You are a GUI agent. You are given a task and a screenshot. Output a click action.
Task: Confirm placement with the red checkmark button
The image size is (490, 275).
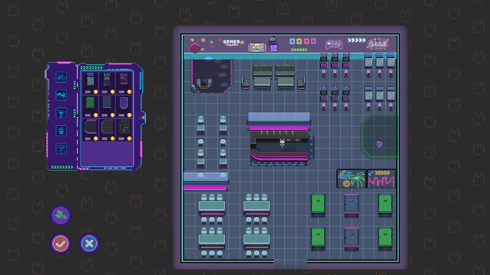[x=60, y=244]
